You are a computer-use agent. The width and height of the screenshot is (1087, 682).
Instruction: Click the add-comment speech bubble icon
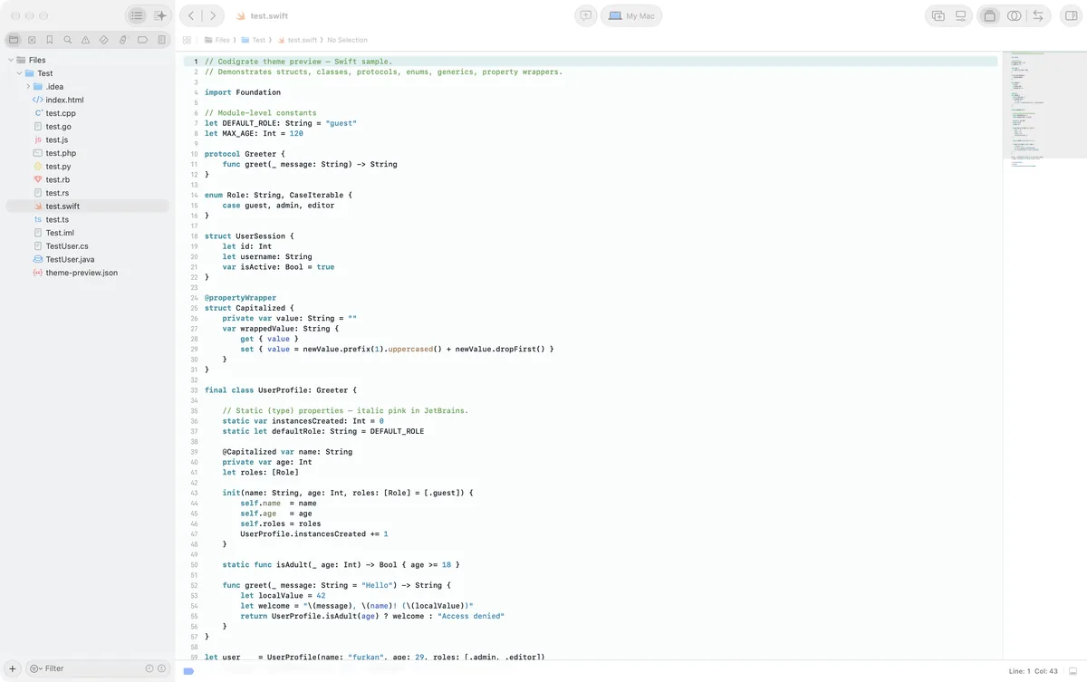click(586, 15)
